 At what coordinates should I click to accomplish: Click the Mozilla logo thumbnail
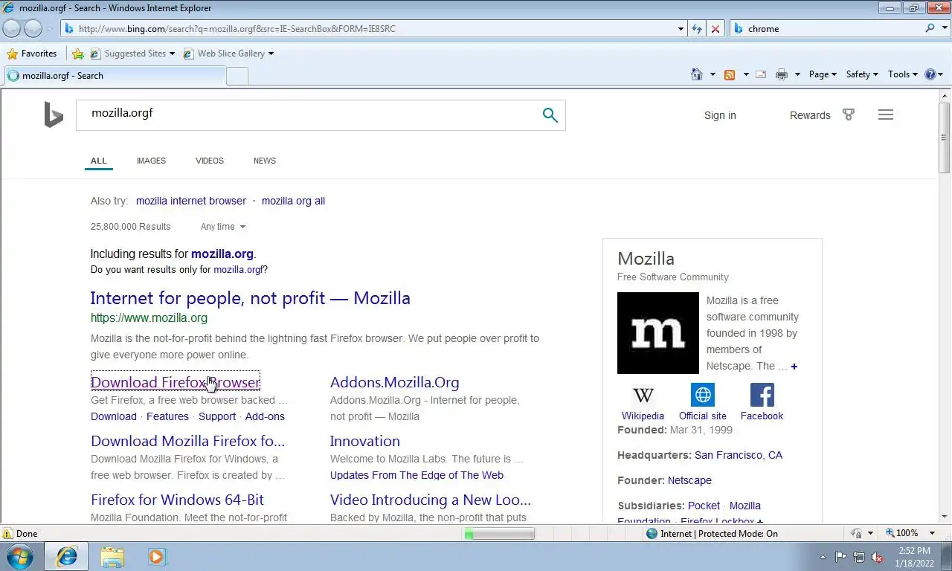[x=658, y=333]
